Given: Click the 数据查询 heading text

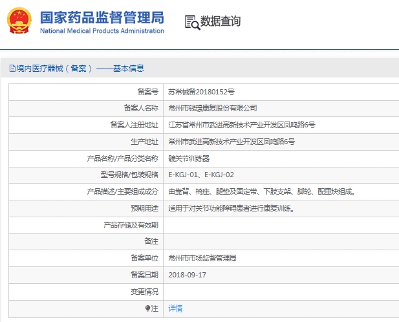Looking at the screenshot, I should (x=221, y=21).
